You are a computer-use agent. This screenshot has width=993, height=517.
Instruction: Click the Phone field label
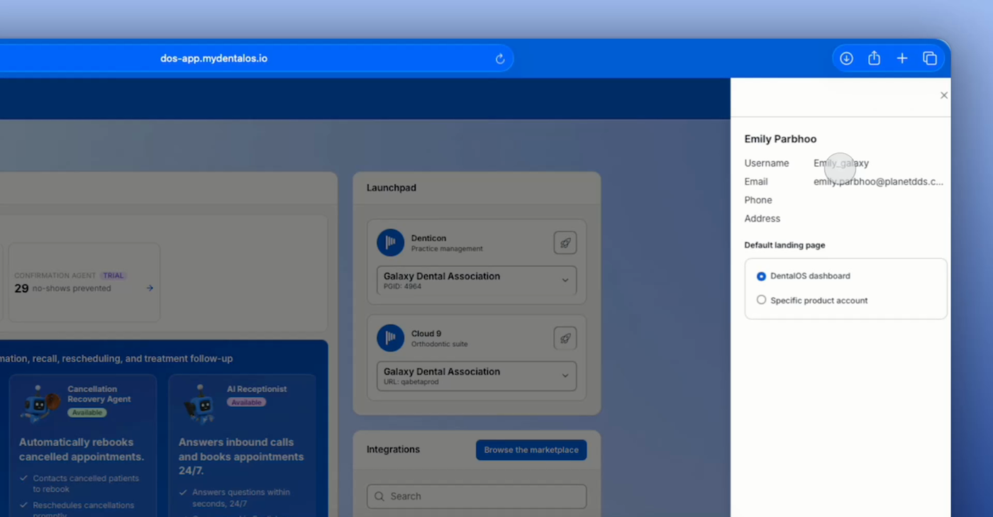758,200
